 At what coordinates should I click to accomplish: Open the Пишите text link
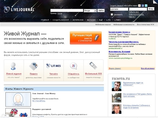[x=34, y=74]
